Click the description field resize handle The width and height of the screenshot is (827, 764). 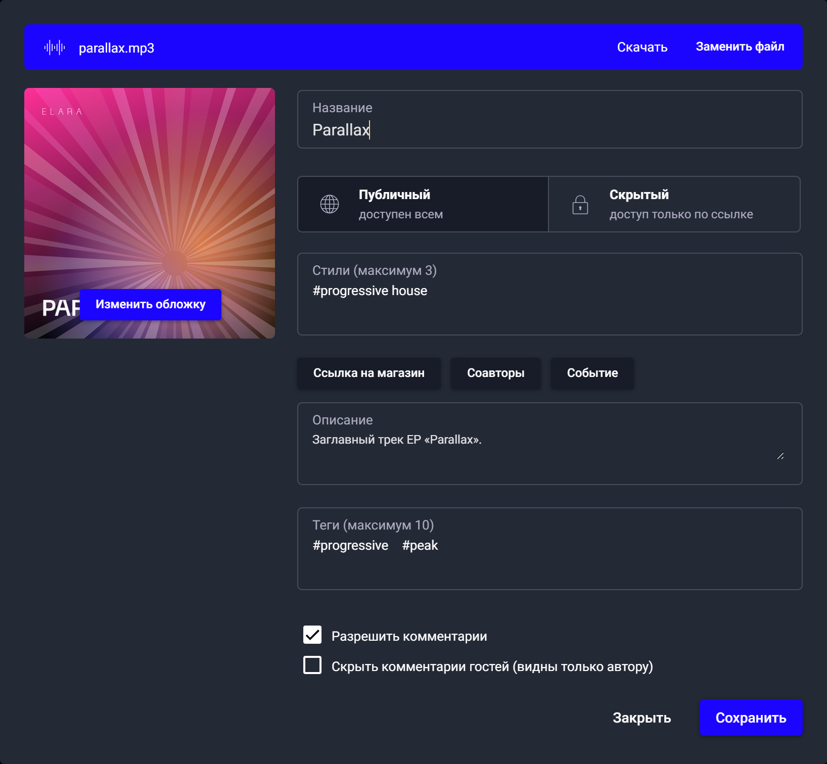point(780,456)
